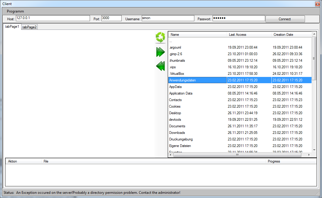The image size is (322, 198).
Task: Select the Contacts folder row
Action: pos(240,100)
